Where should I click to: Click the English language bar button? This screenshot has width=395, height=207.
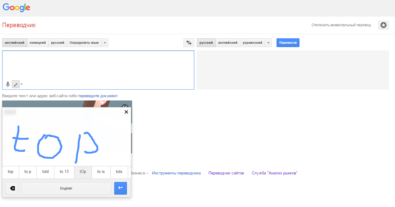(66, 188)
